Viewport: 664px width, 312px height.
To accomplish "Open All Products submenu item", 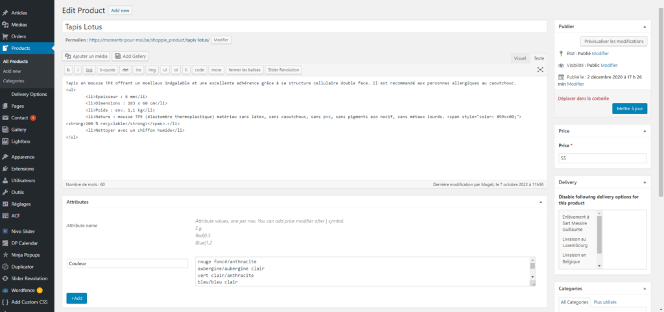I will click(x=16, y=62).
